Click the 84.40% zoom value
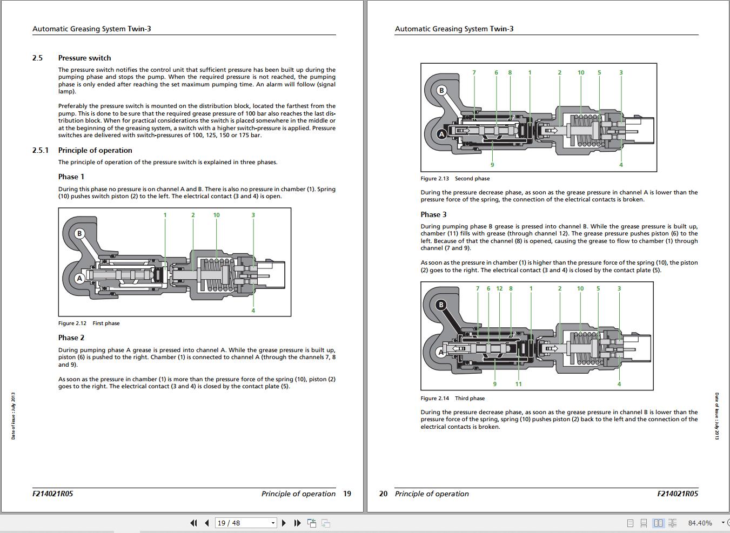730x533 pixels. (x=700, y=523)
